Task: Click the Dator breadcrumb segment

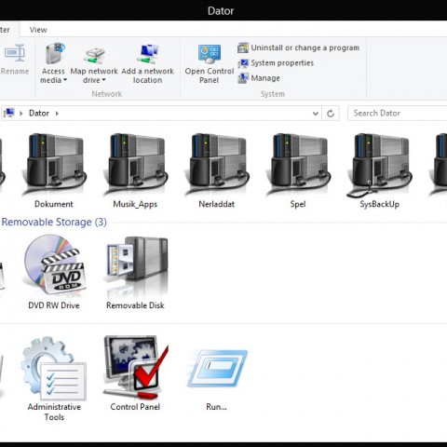Action: 39,113
